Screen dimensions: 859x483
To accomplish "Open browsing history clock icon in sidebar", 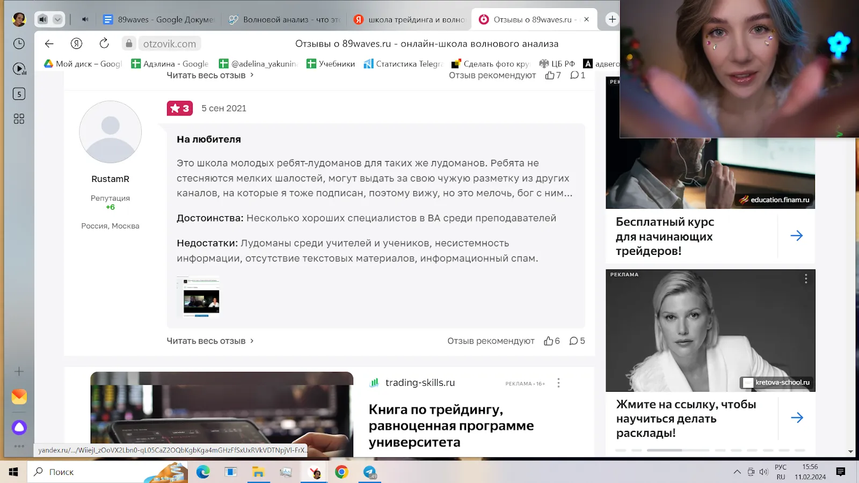I will (x=19, y=43).
